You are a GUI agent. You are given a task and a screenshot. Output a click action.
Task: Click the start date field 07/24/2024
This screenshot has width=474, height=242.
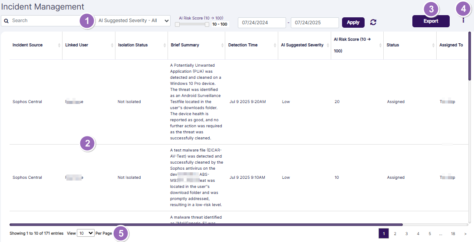tap(262, 23)
